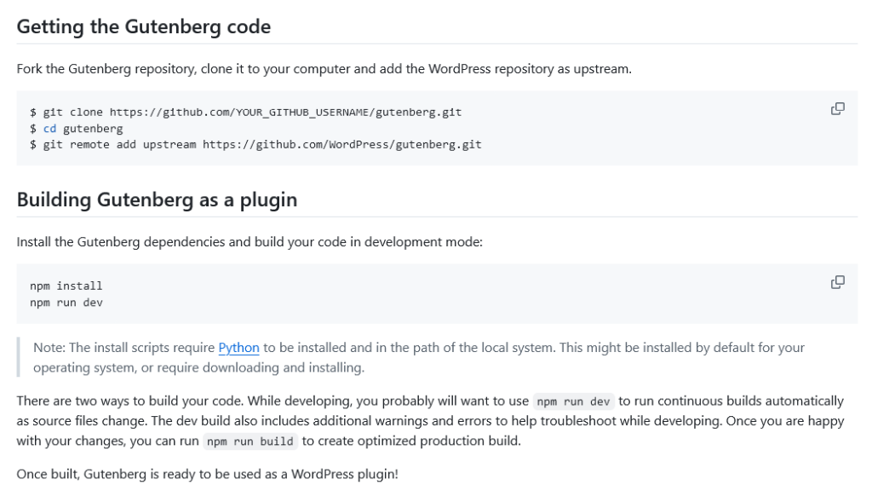Click the inline "npm run build" code snippet
The height and width of the screenshot is (491, 872).
(250, 442)
